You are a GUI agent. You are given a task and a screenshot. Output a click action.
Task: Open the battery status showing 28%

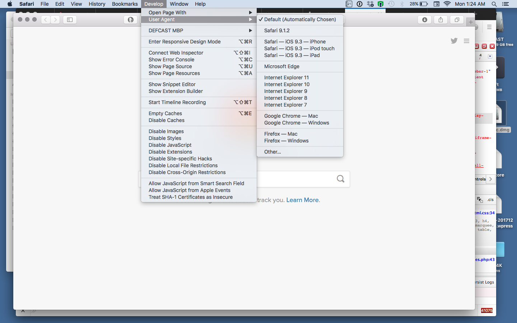pyautogui.click(x=419, y=4)
